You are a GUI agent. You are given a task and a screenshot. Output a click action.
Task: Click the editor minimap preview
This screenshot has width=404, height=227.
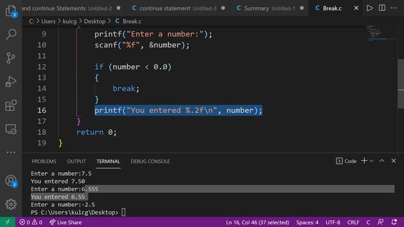coord(381,33)
